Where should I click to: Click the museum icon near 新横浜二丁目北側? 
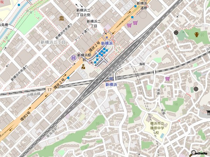[62, 18]
